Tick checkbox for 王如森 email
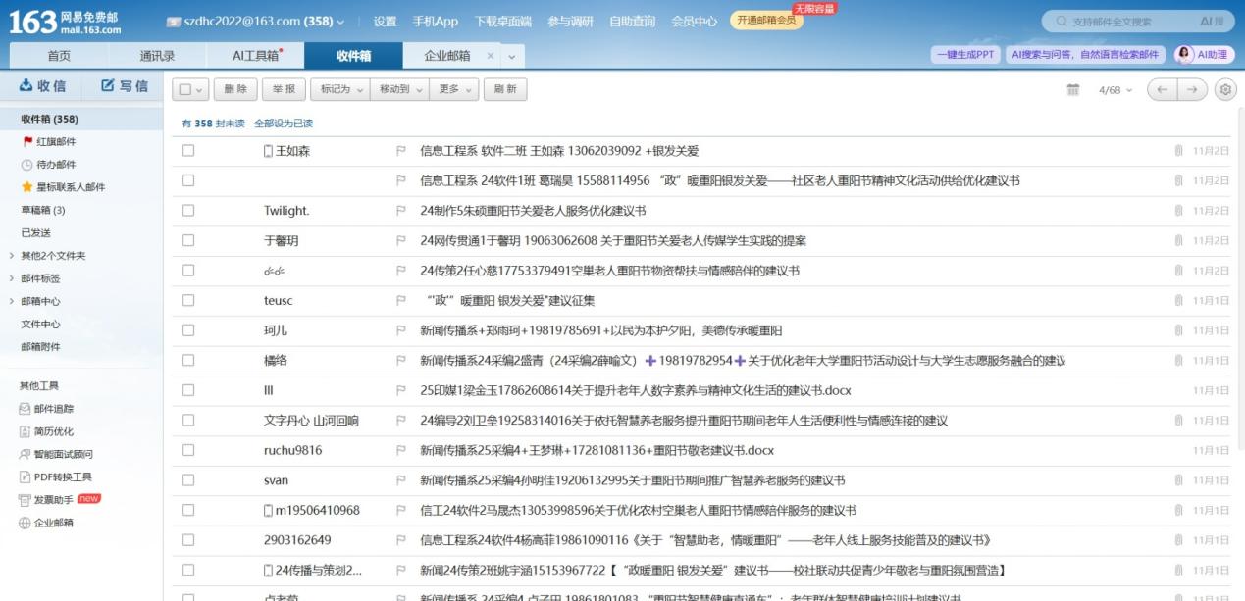Screen dimensions: 1245x601 click(188, 151)
